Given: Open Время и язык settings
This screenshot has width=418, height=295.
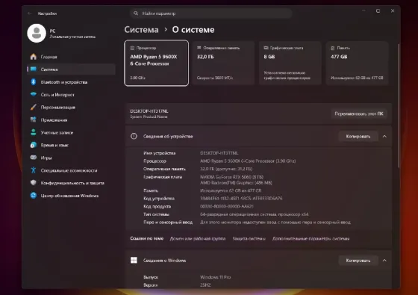Looking at the screenshot, I should pyautogui.click(x=71, y=145).
